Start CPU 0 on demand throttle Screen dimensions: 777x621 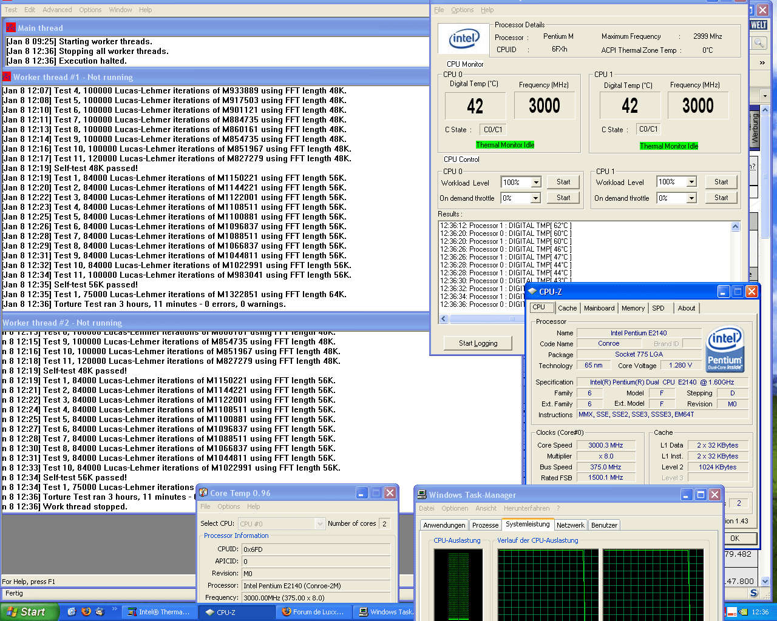tap(563, 198)
